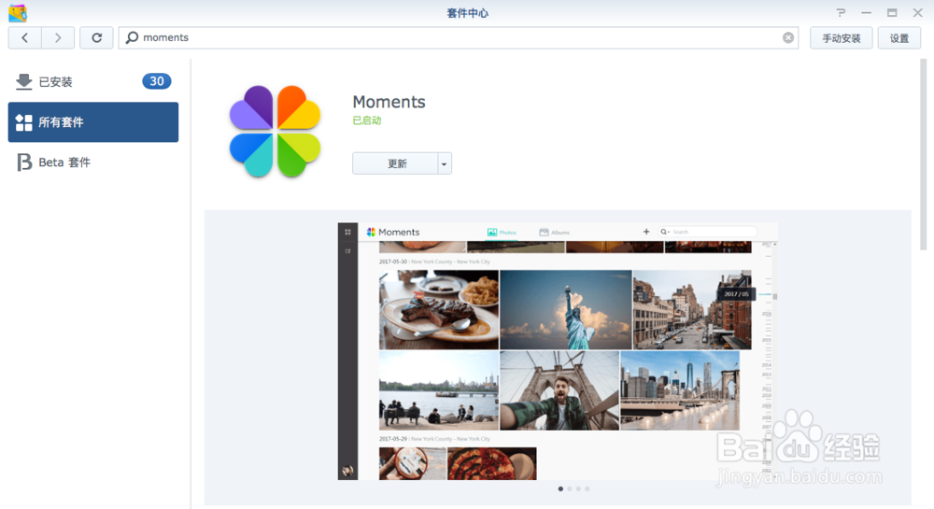Select the second screenshot carousel dot

(x=570, y=488)
